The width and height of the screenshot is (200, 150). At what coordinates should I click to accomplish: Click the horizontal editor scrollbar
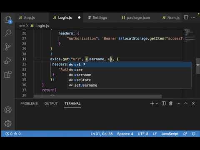(x=97, y=96)
